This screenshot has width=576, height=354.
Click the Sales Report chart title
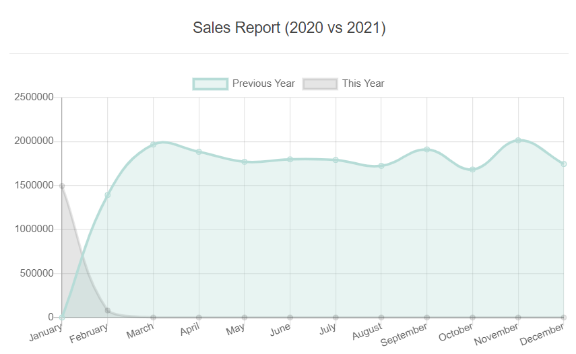click(289, 28)
